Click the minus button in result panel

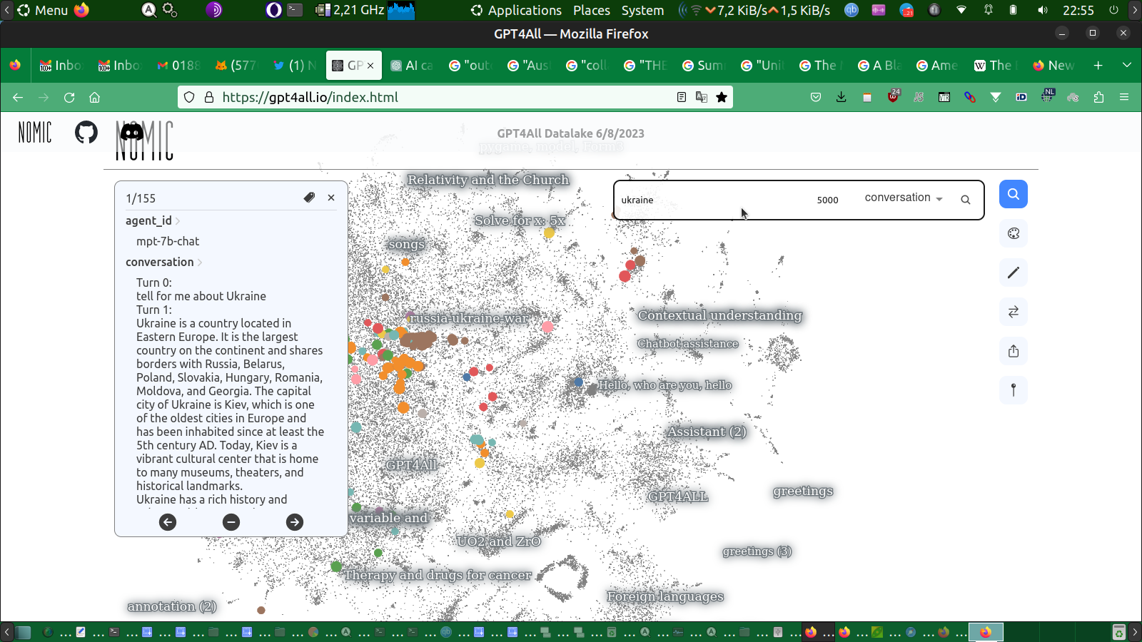231,522
